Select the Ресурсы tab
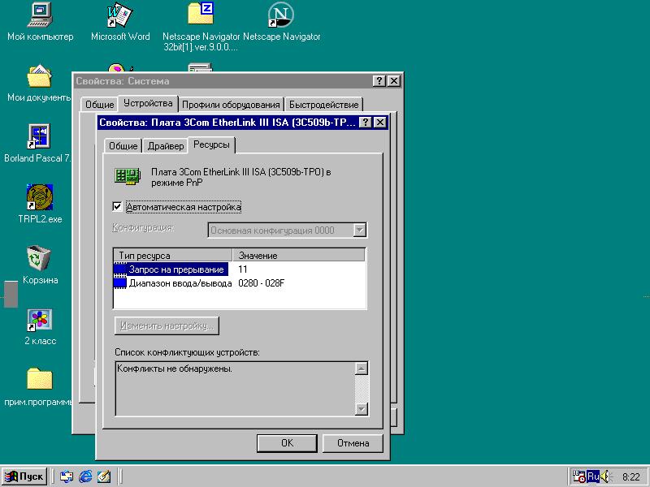 click(x=211, y=144)
